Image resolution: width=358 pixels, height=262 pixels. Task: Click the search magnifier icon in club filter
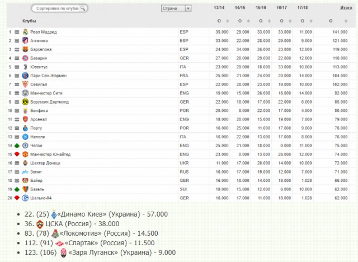coord(83,8)
